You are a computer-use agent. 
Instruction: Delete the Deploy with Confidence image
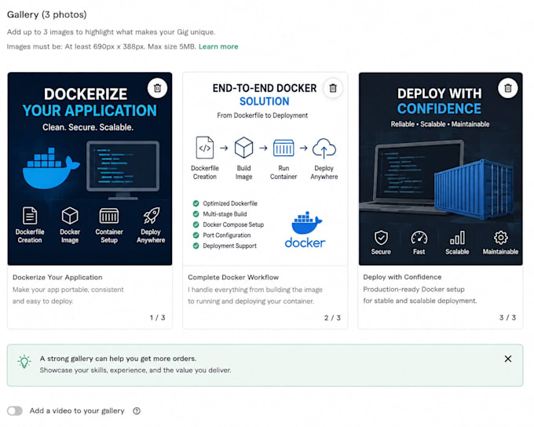tap(508, 88)
